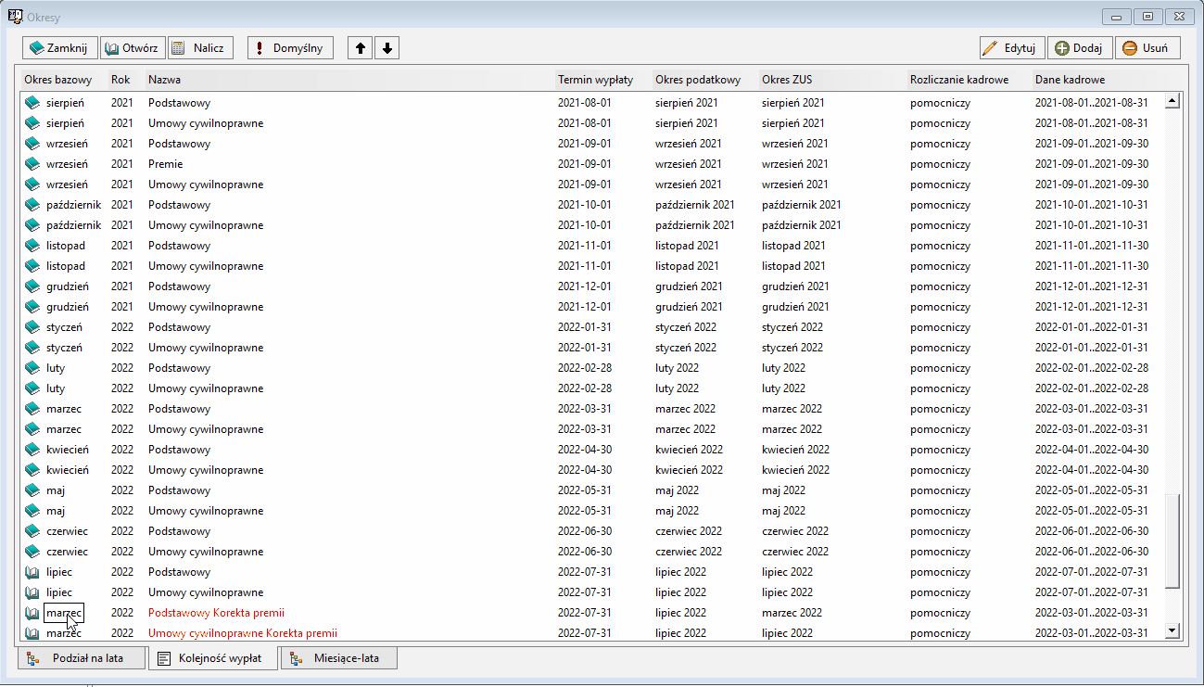Click 'listopad 2021' ZUS period in listopad Umowy row
The image size is (1204, 687).
click(x=793, y=266)
